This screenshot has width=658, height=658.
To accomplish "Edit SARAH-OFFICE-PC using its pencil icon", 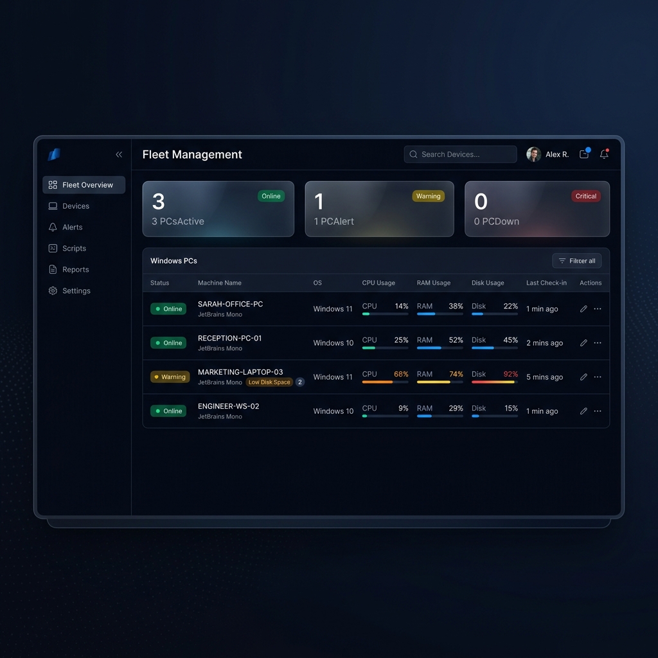I will pos(583,308).
